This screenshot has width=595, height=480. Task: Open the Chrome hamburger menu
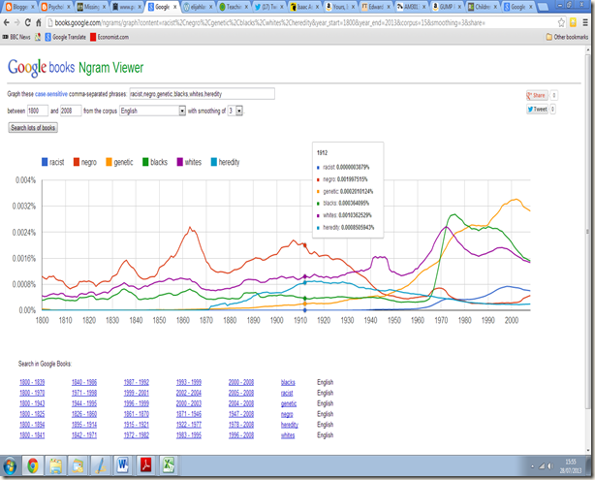coord(585,22)
